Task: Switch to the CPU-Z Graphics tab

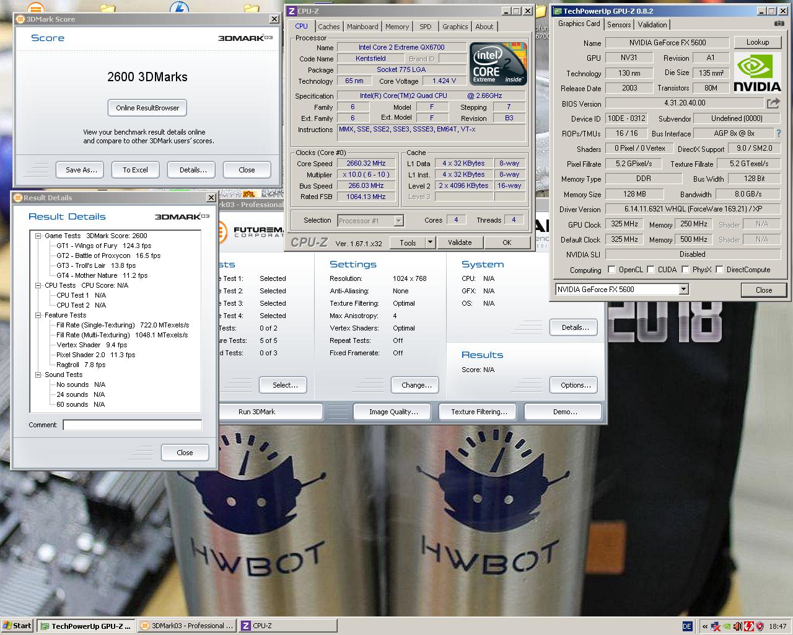Action: click(x=455, y=27)
